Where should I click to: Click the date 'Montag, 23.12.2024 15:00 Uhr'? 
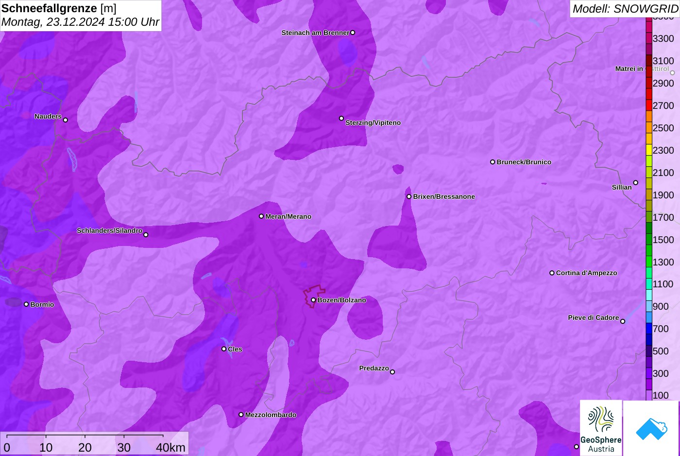(81, 22)
